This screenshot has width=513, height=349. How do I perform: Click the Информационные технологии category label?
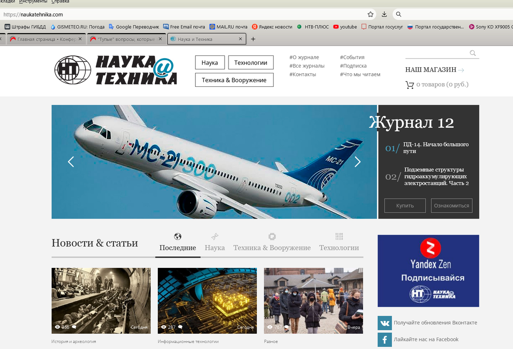[188, 342]
